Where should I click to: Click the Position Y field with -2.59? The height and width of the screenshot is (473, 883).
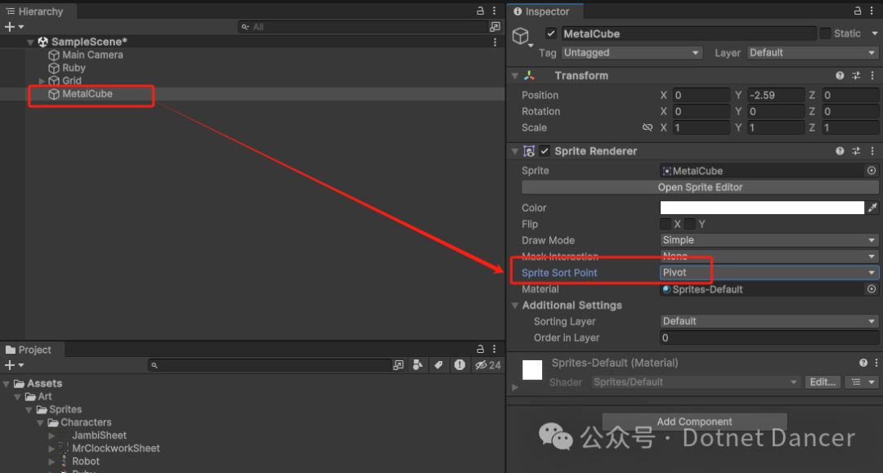pos(775,95)
